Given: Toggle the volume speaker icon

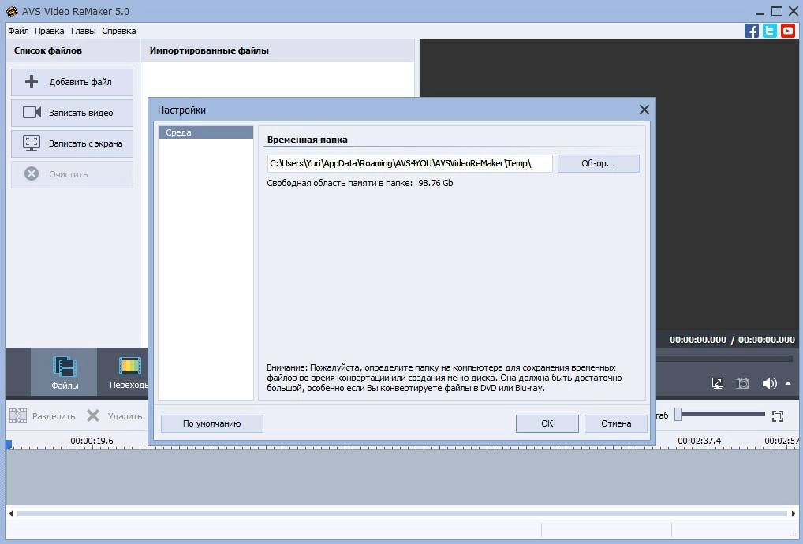Looking at the screenshot, I should pos(769,383).
